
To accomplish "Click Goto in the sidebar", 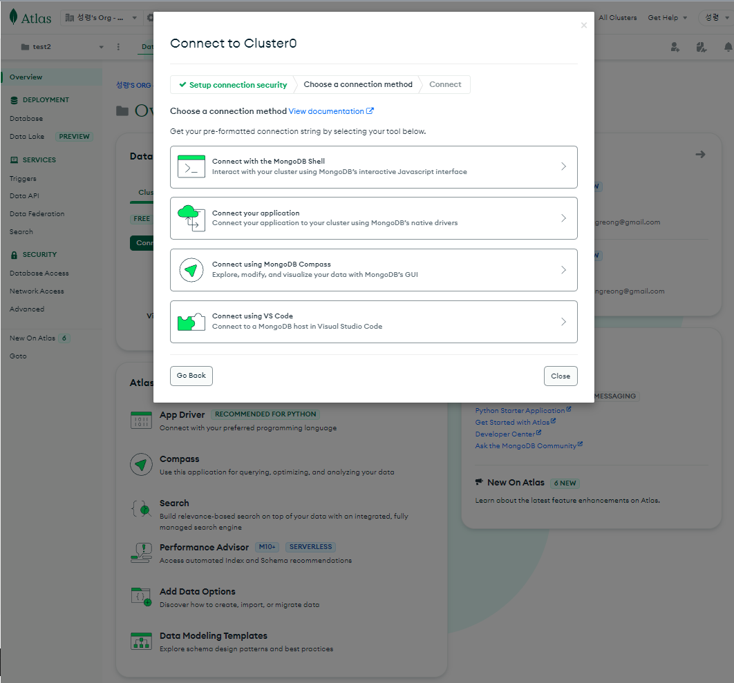I will coord(18,356).
